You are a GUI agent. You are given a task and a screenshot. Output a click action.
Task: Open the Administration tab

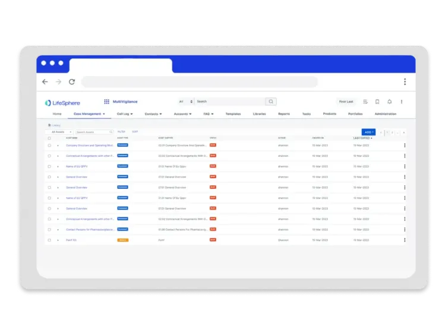(x=386, y=114)
